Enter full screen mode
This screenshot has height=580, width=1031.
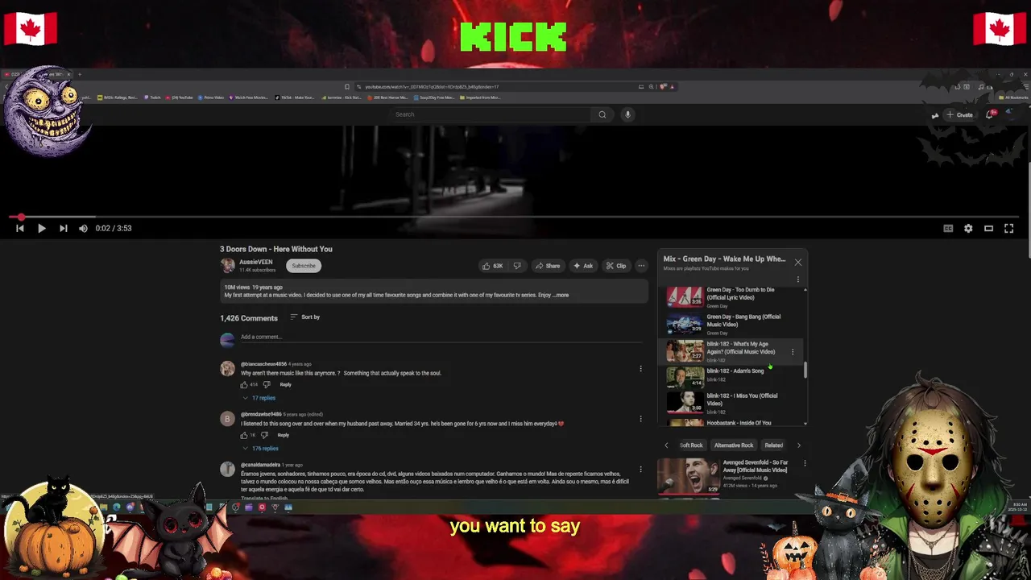pos(1008,228)
